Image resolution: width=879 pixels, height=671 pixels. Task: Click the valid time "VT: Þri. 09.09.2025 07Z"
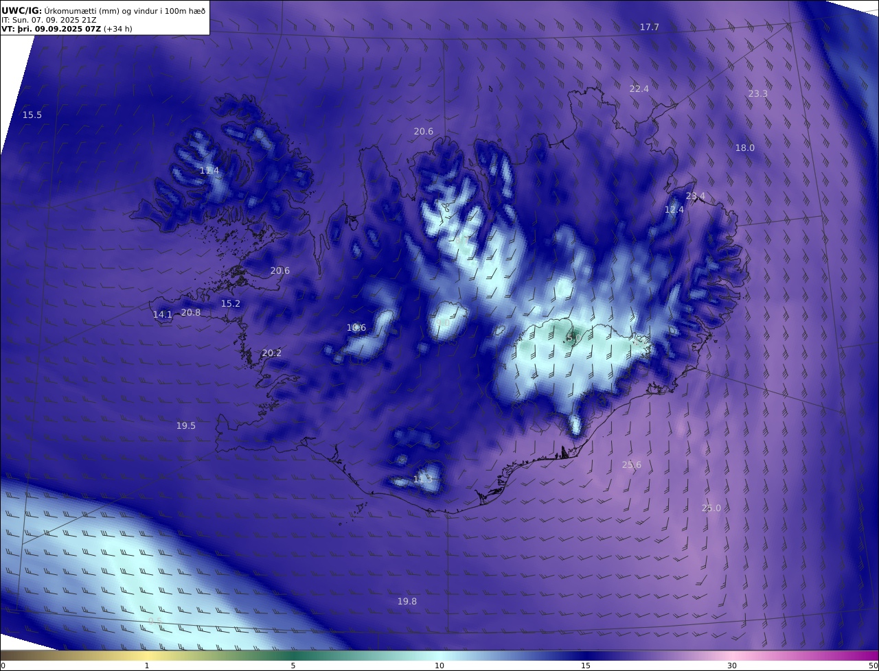51,29
